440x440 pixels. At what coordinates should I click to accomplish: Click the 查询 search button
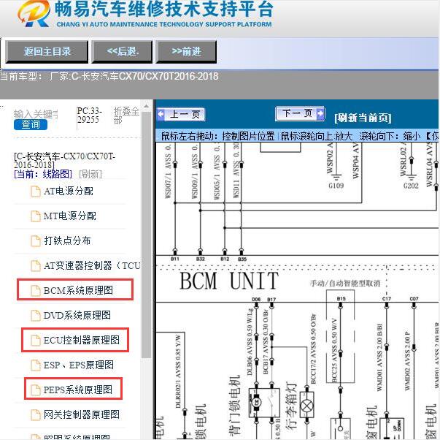(x=31, y=124)
